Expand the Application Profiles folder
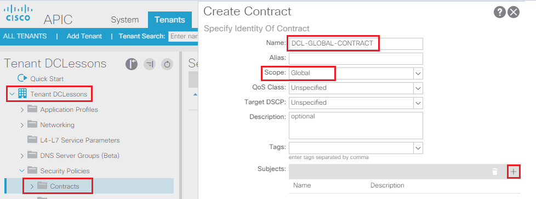 (22, 110)
